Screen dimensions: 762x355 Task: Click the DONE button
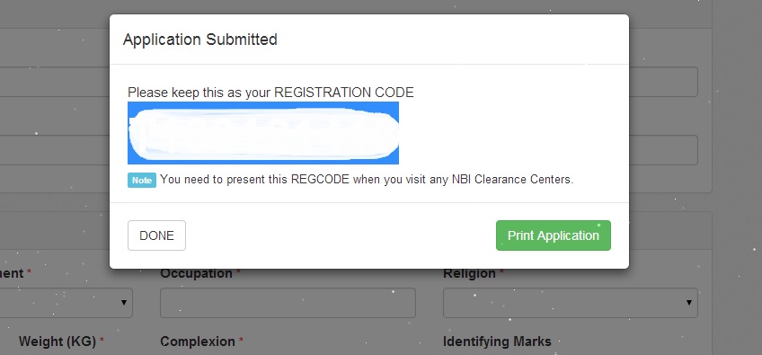156,235
